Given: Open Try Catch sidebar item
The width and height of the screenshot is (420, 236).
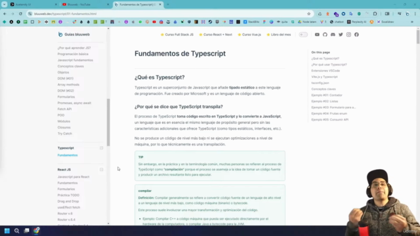Looking at the screenshot, I should (65, 134).
